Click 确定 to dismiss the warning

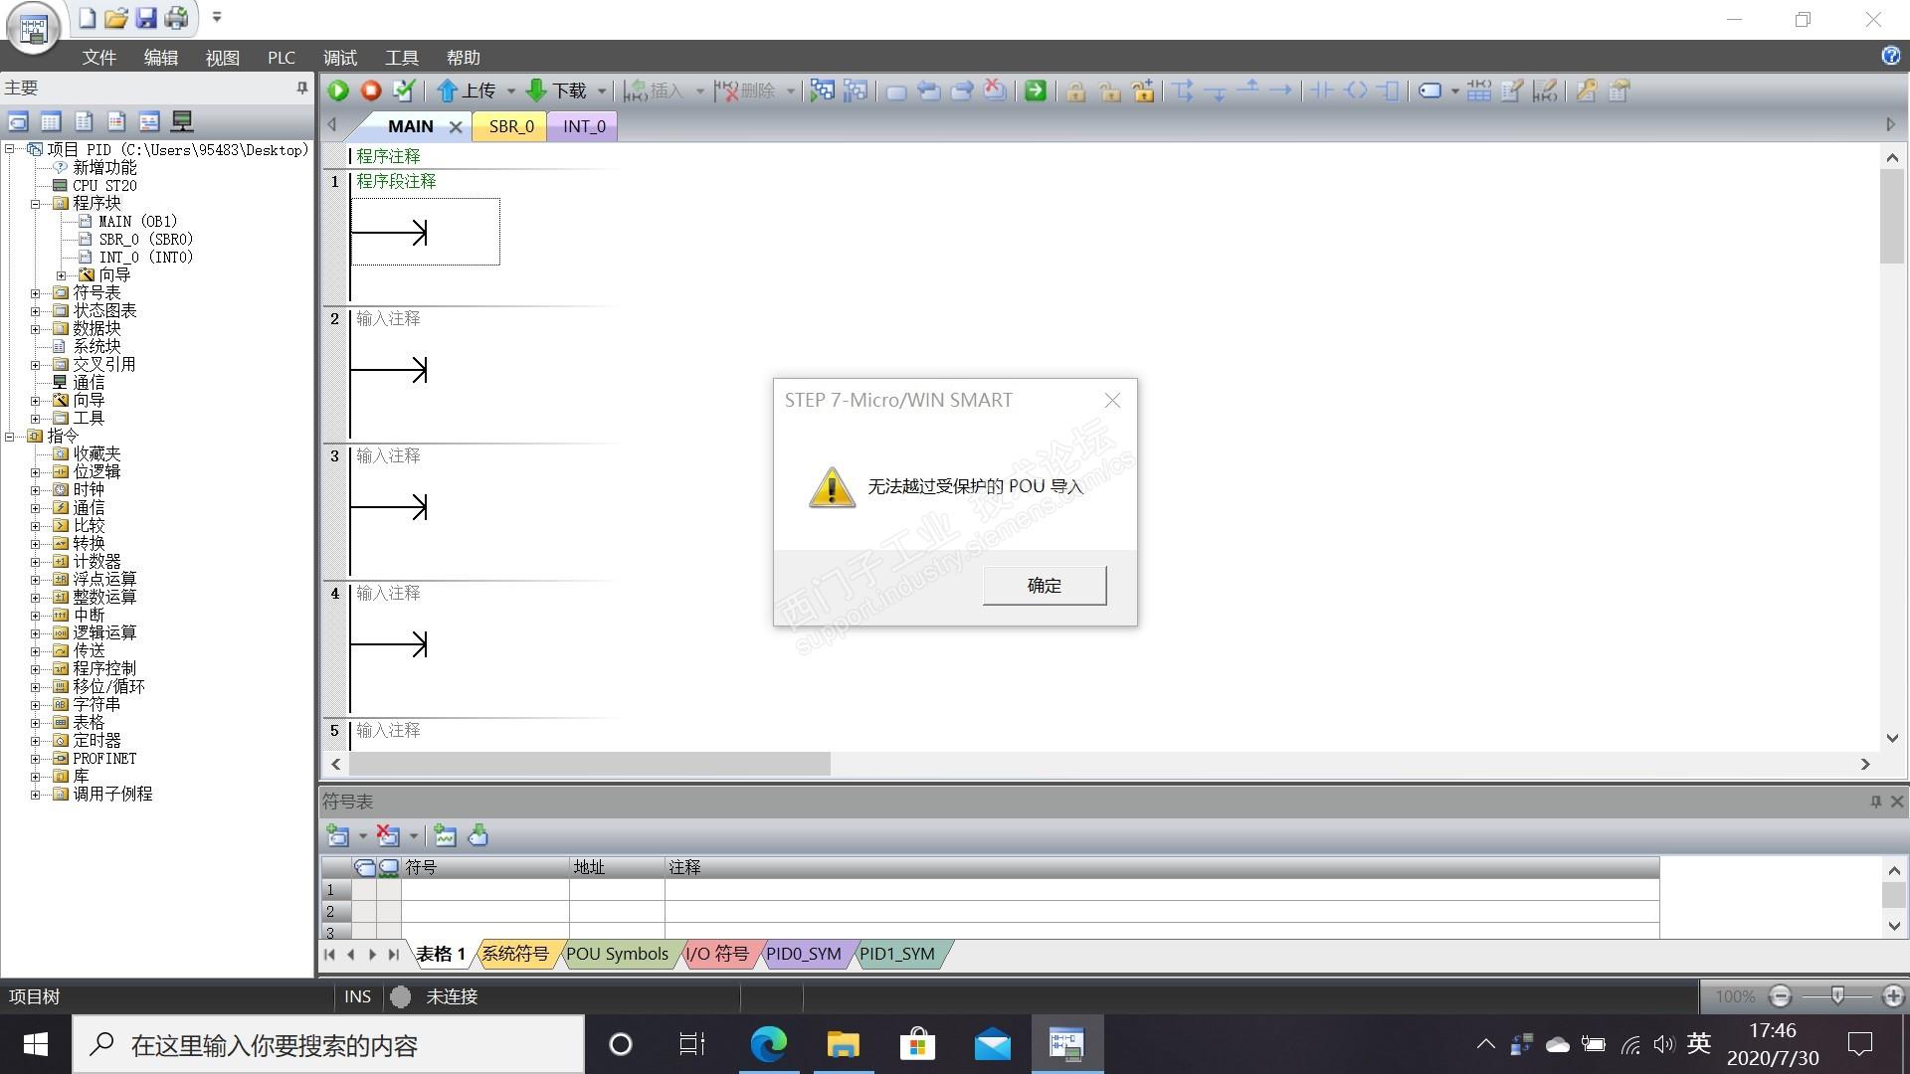[1044, 586]
